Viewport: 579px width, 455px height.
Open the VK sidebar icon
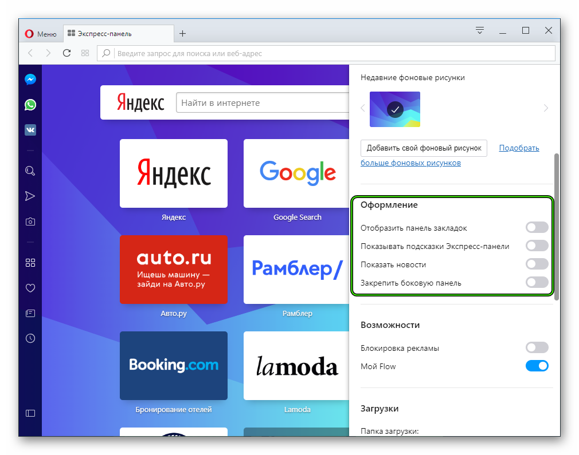[x=30, y=130]
